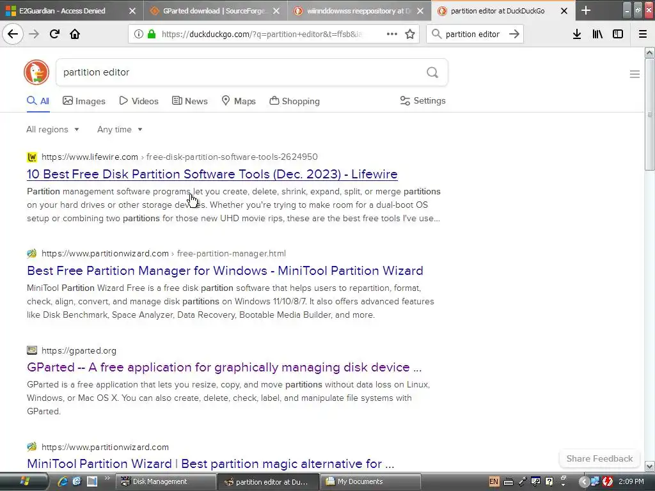Viewport: 655px width, 491px height.
Task: View the green padlock connection details
Action: (151, 34)
